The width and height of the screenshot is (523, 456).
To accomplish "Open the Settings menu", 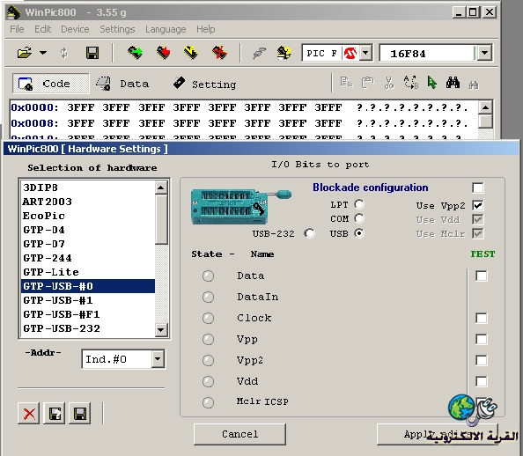I will [x=117, y=29].
